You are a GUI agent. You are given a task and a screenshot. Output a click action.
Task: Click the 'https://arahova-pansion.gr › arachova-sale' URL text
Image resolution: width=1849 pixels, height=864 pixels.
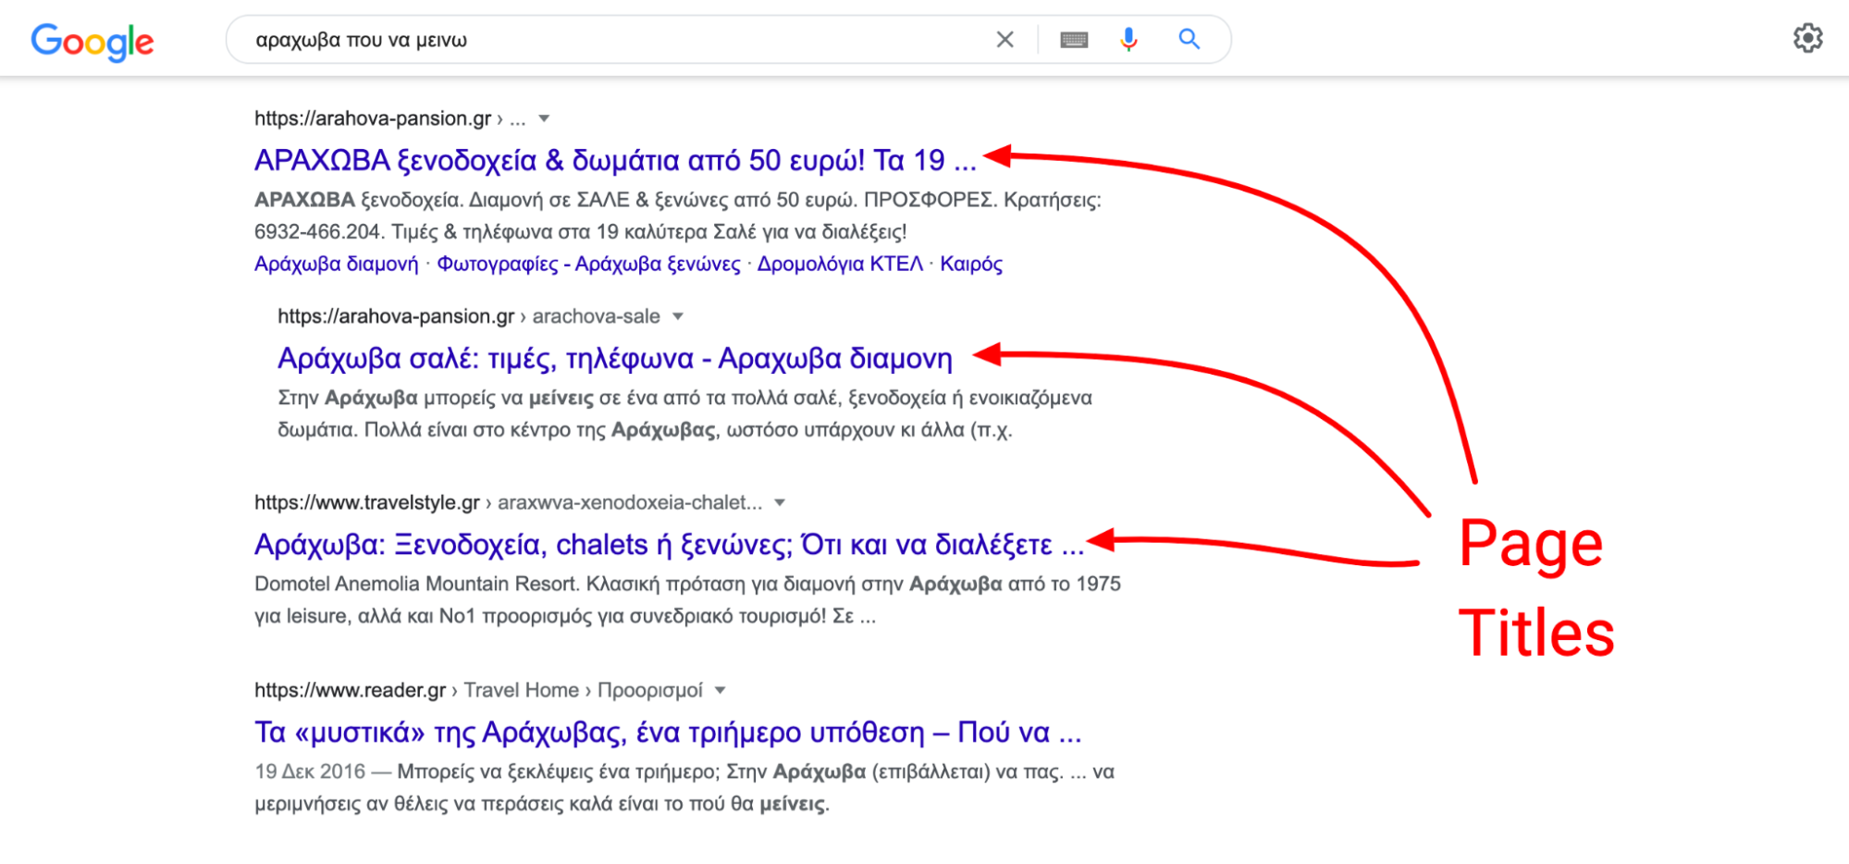(469, 316)
